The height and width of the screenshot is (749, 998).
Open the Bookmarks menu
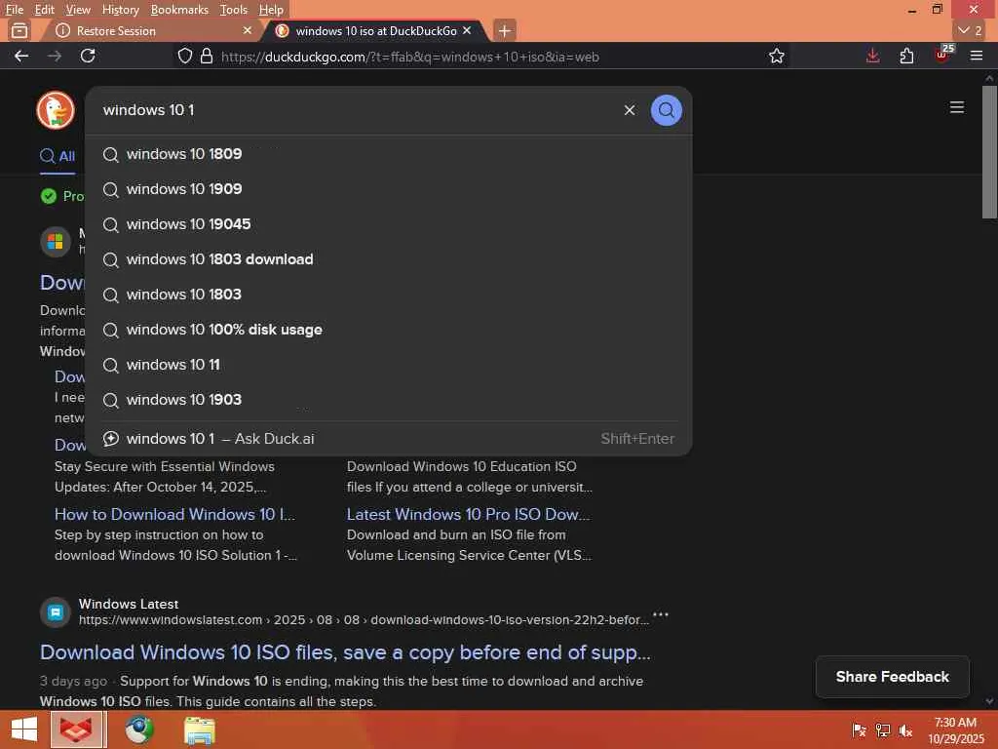click(x=179, y=10)
